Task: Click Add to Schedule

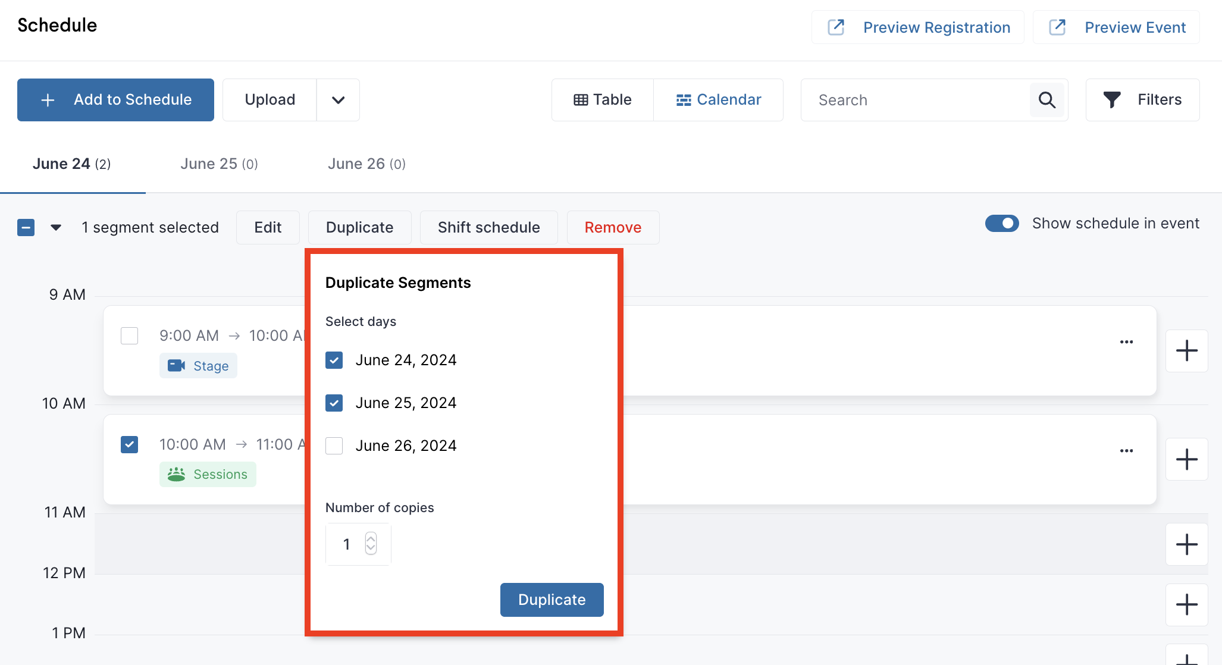Action: point(115,100)
